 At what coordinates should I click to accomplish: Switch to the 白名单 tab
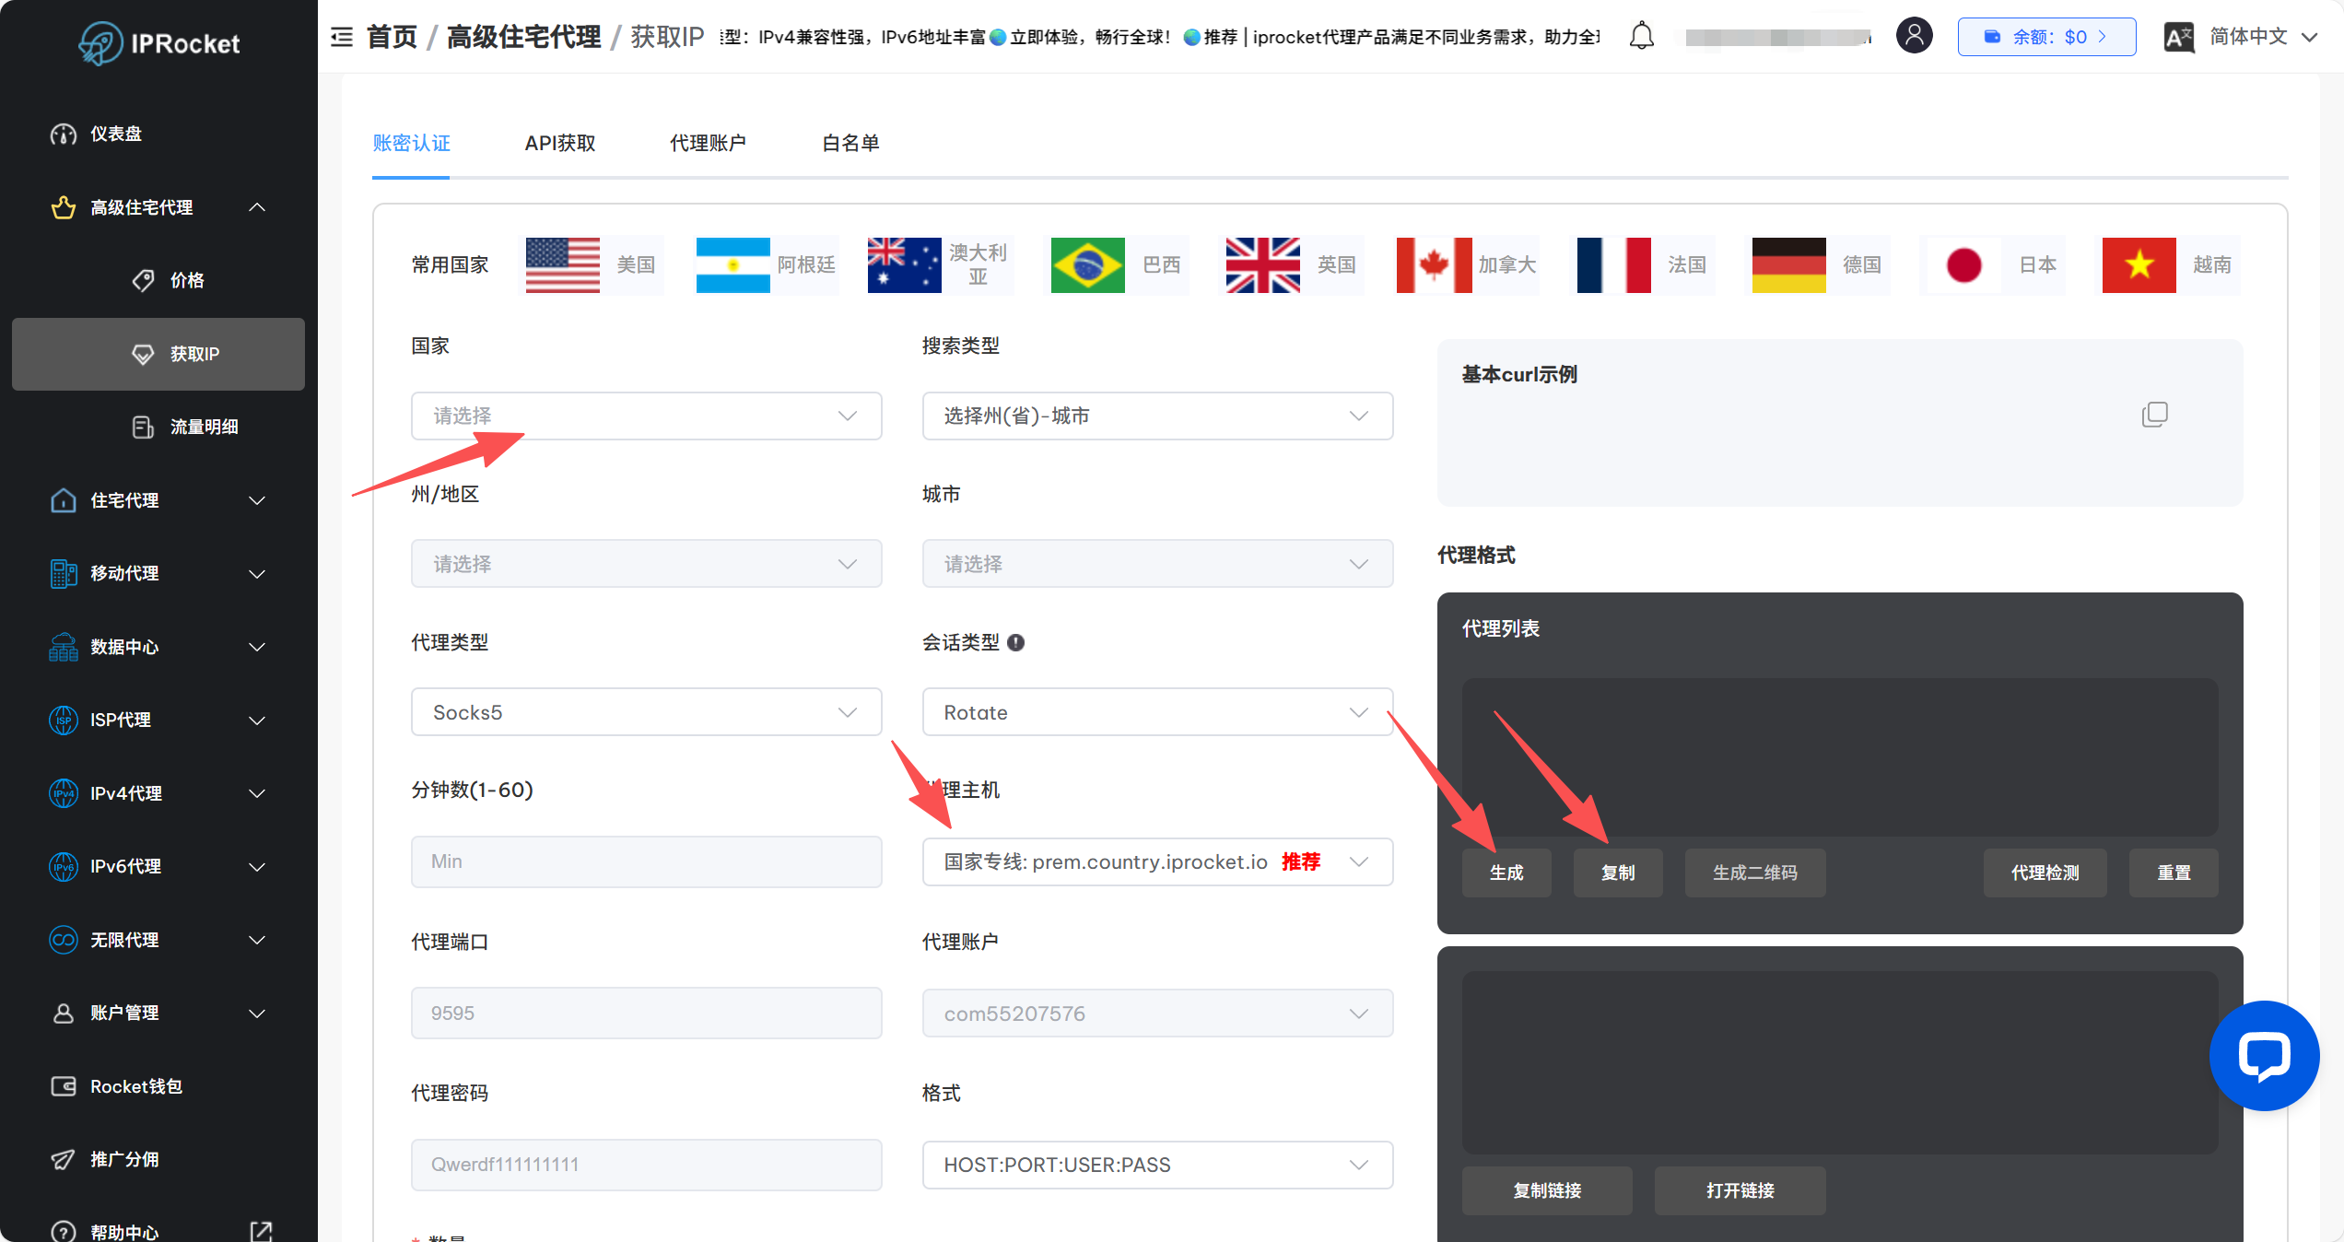pos(850,143)
